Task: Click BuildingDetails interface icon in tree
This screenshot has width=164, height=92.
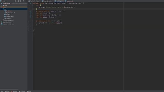Action: point(5,16)
